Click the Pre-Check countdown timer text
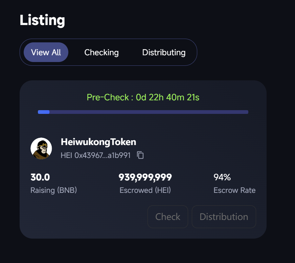The image size is (295, 263). pyautogui.click(x=143, y=98)
